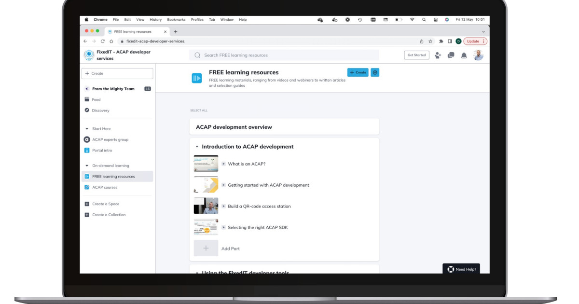Go forward in browser history

click(94, 41)
